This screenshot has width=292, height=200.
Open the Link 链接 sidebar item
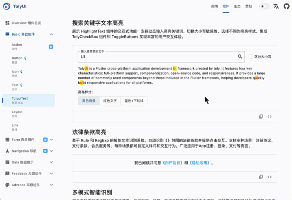click(29, 127)
